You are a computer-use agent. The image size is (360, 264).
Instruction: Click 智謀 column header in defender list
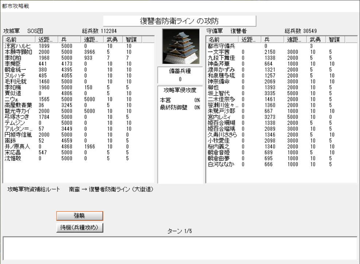(335, 40)
